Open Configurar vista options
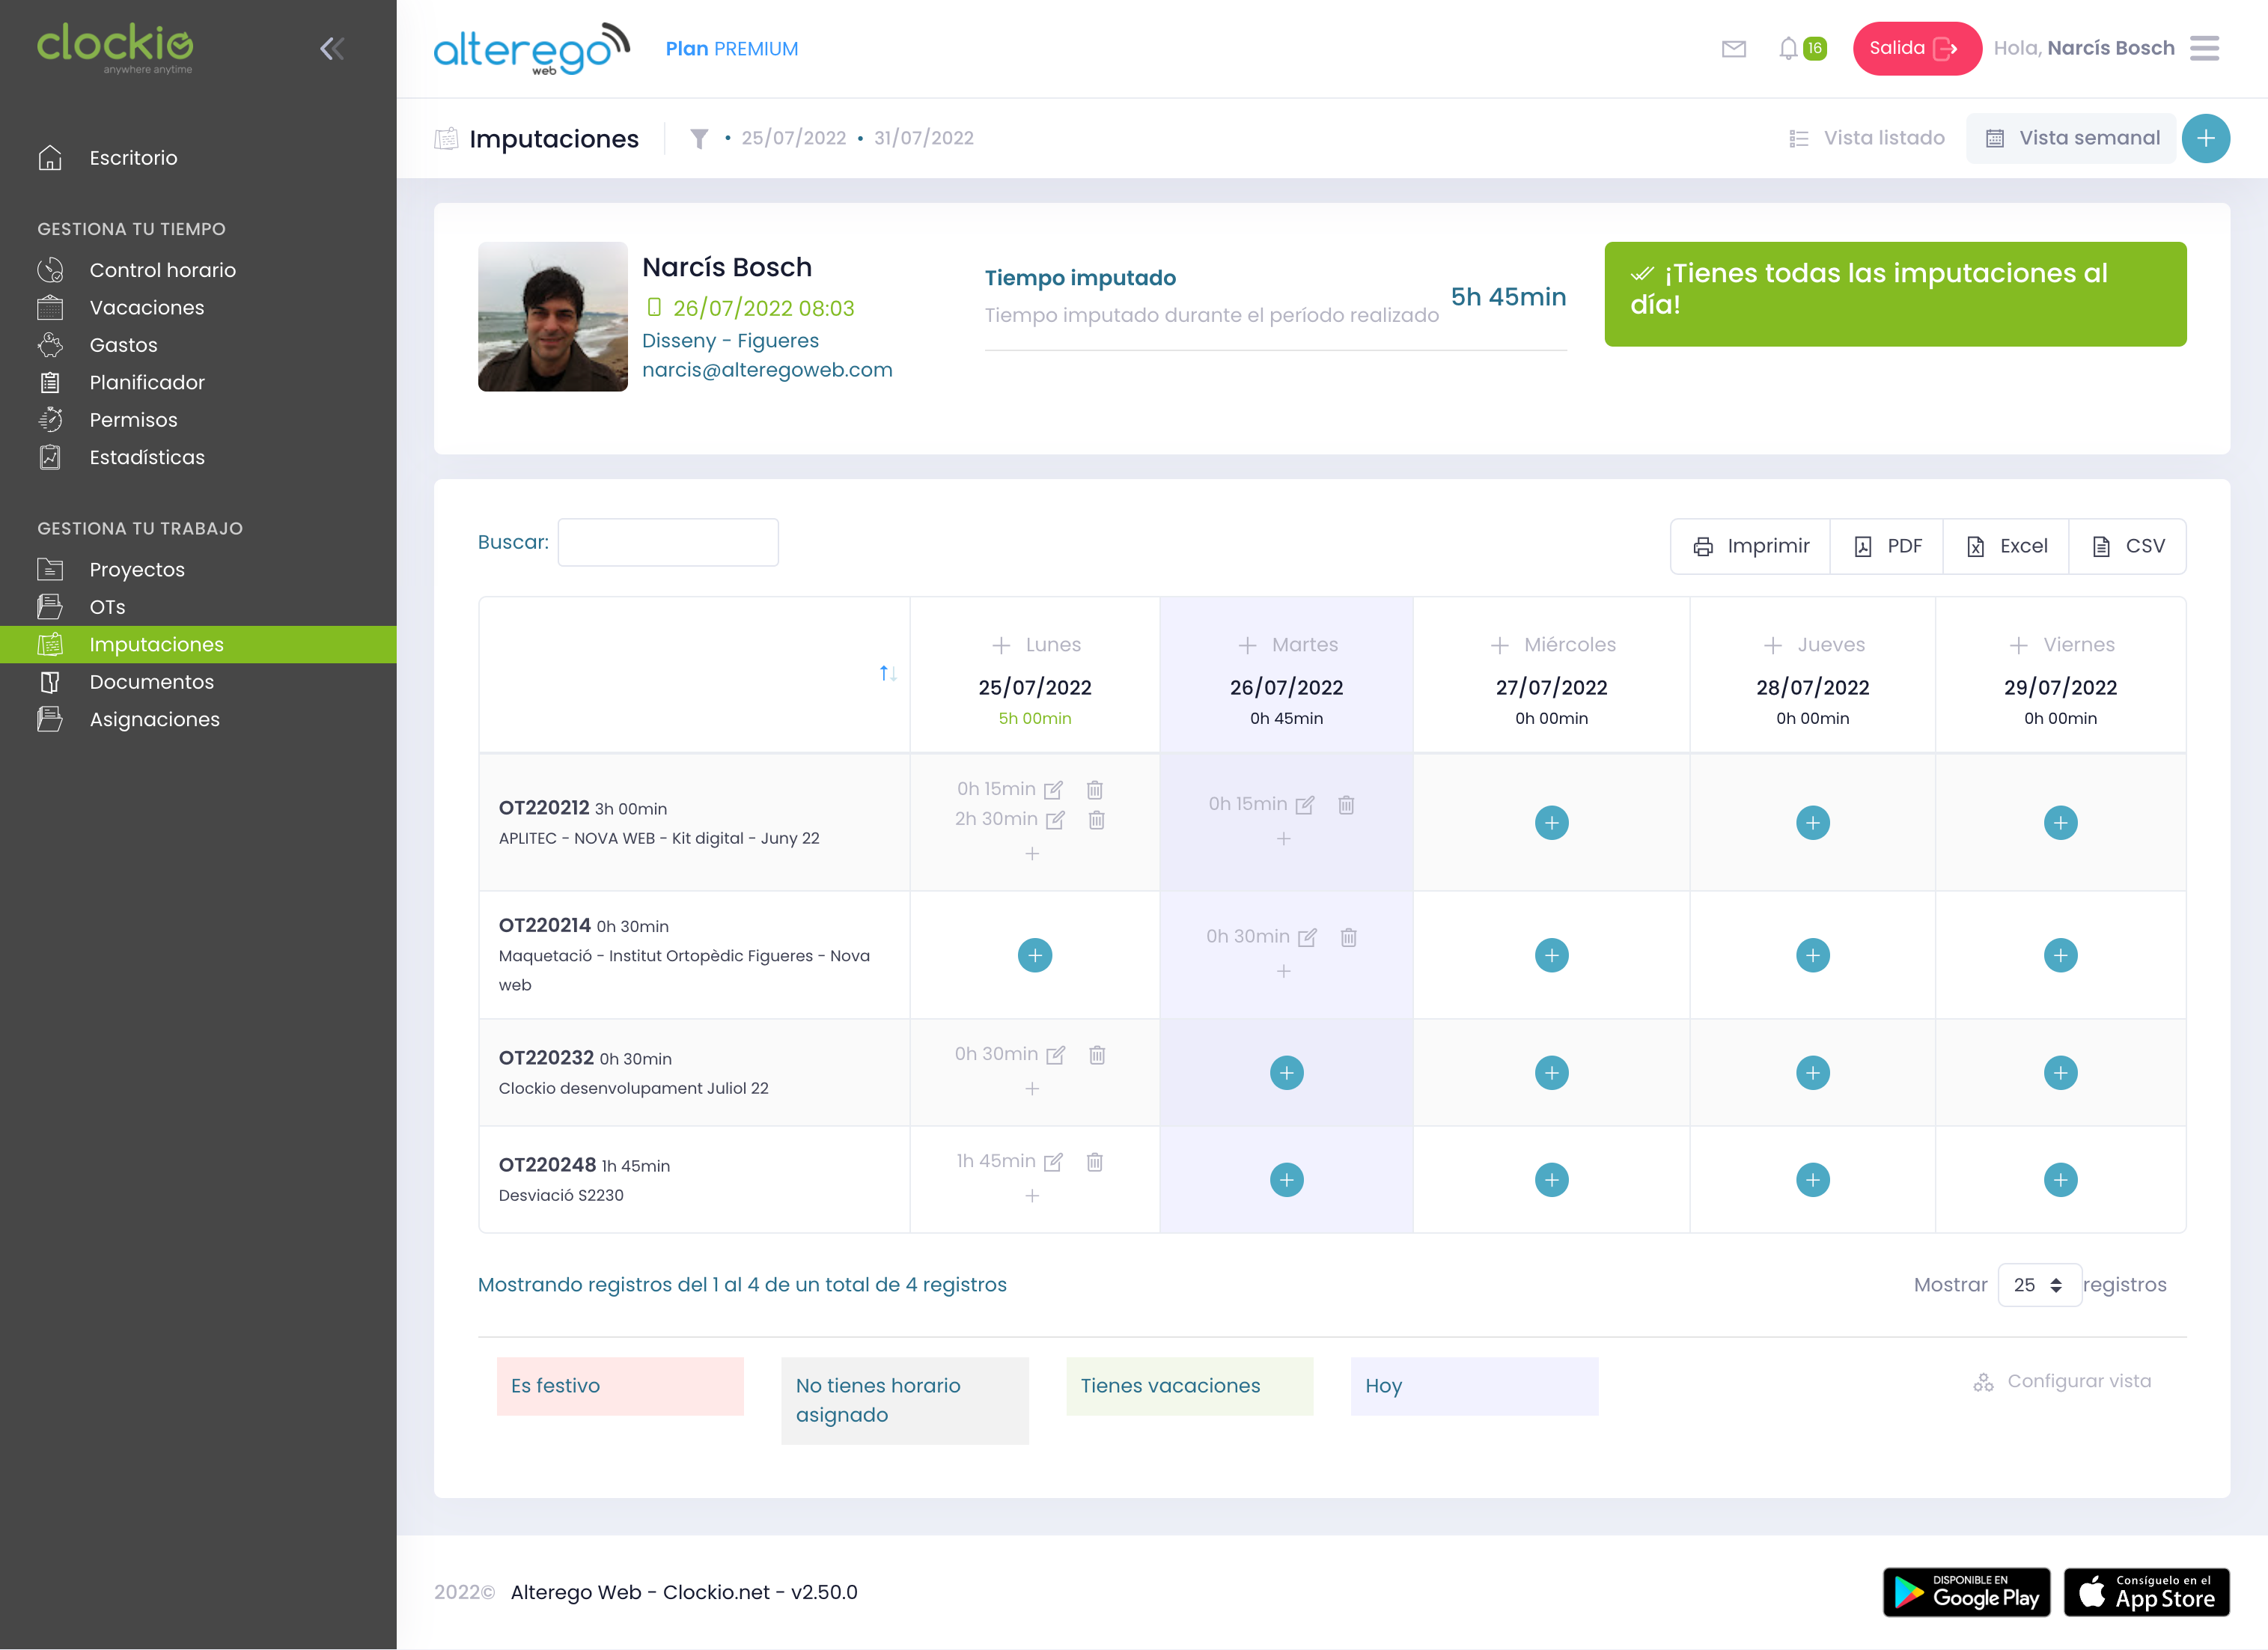This screenshot has height=1650, width=2268. tap(2062, 1381)
